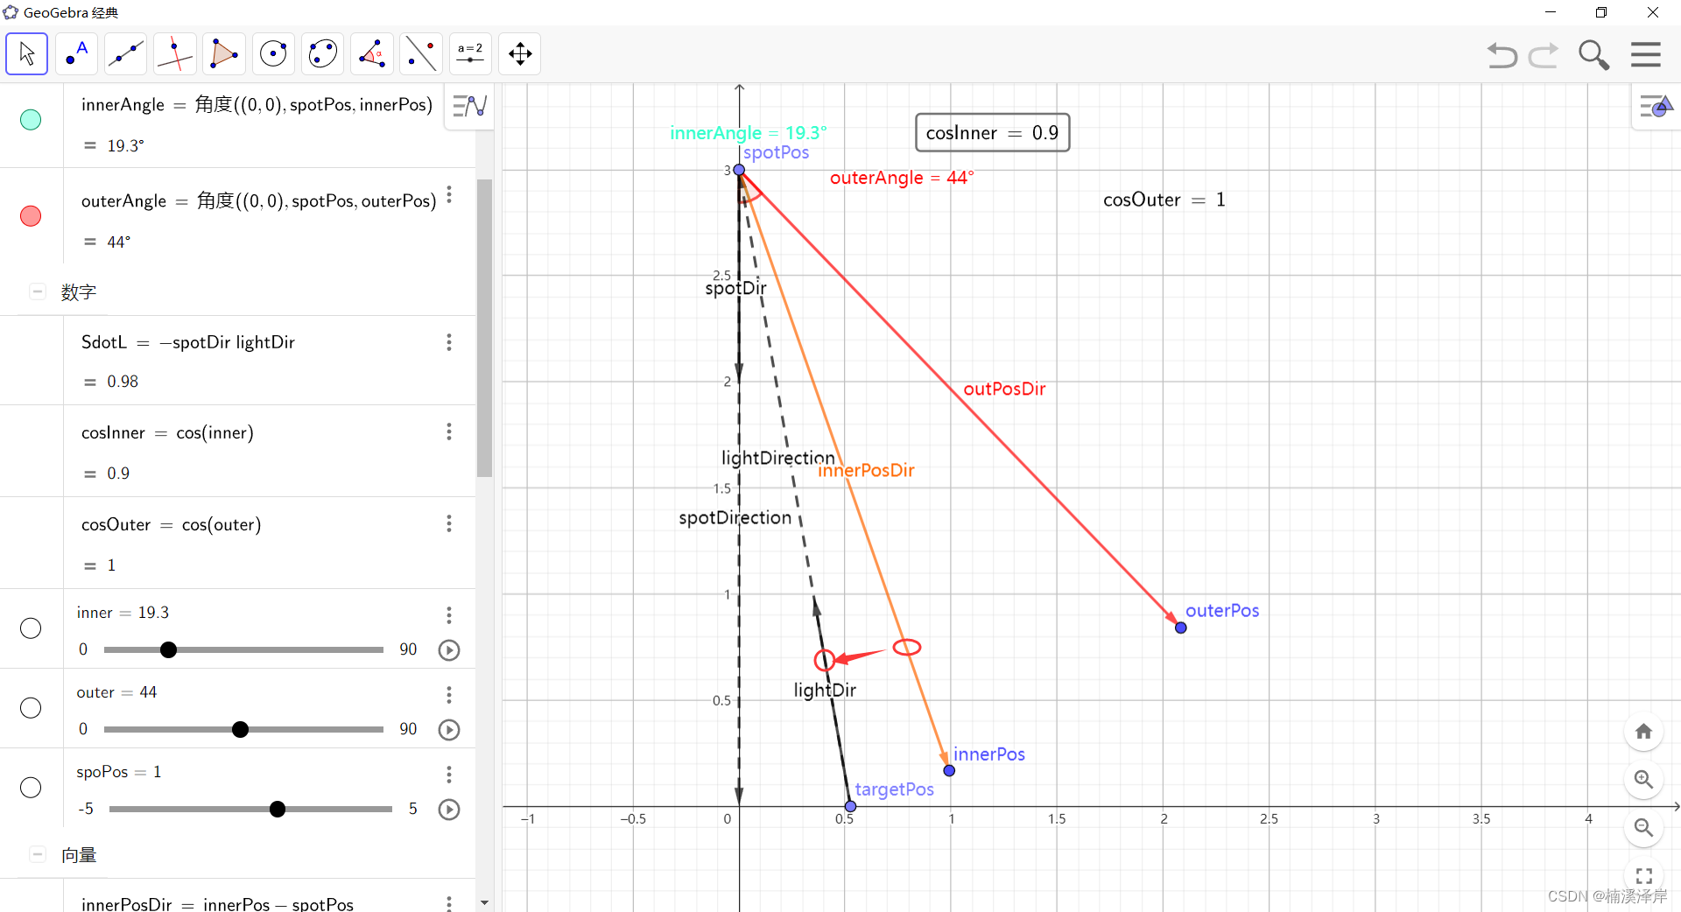Enter fullscreen mode
Viewport: 1681px width, 912px height.
click(1643, 875)
